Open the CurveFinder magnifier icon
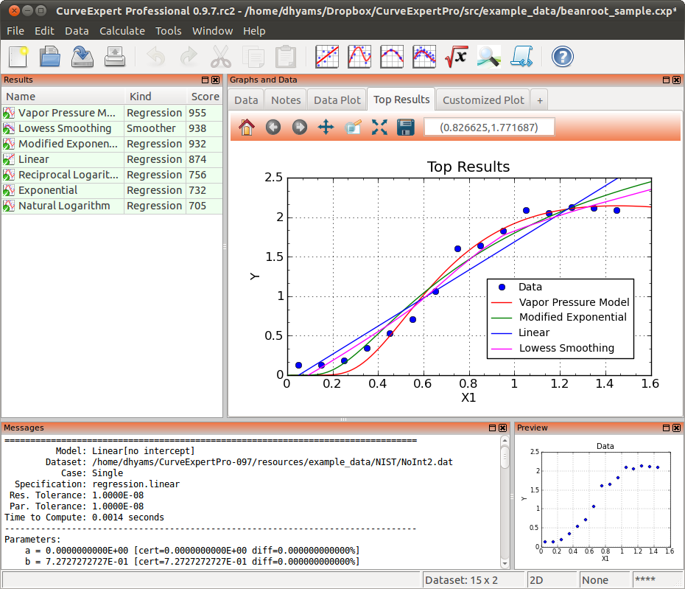The height and width of the screenshot is (589, 685). [x=489, y=57]
